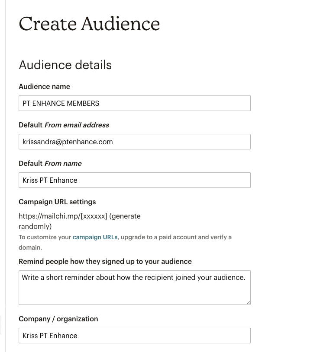Viewport: 320px width, 352px height.
Task: Click the 'Write a short reminder' placeholder text
Action: (x=133, y=277)
